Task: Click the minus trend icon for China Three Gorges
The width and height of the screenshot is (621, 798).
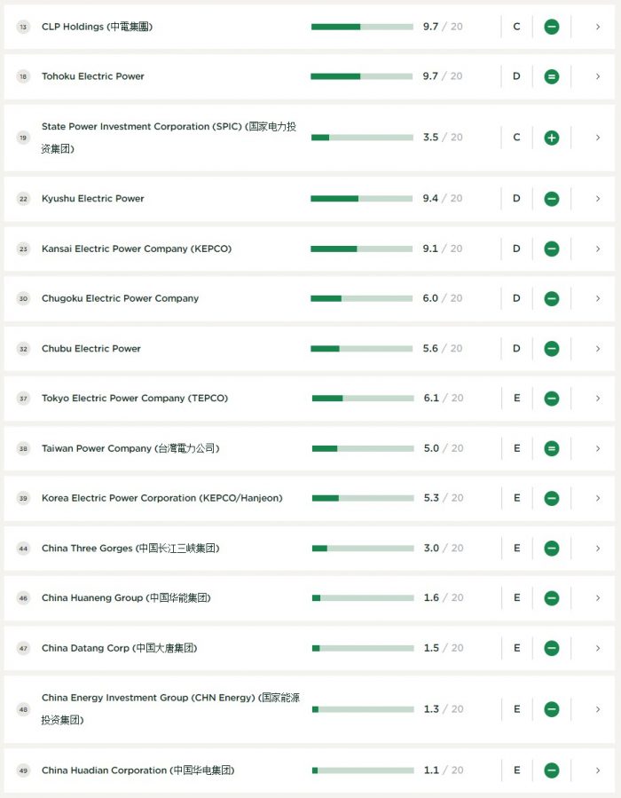Action: coord(551,549)
